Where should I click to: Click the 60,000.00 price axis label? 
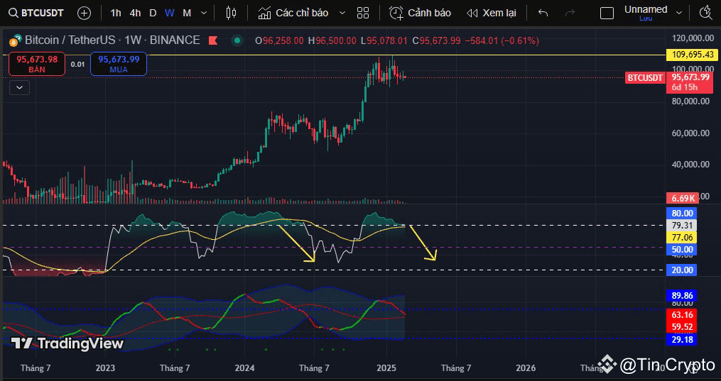pos(690,133)
